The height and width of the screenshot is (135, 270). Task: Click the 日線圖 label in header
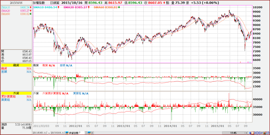55,3
